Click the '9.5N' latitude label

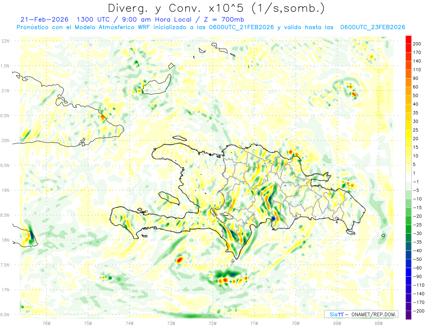(x=5, y=165)
